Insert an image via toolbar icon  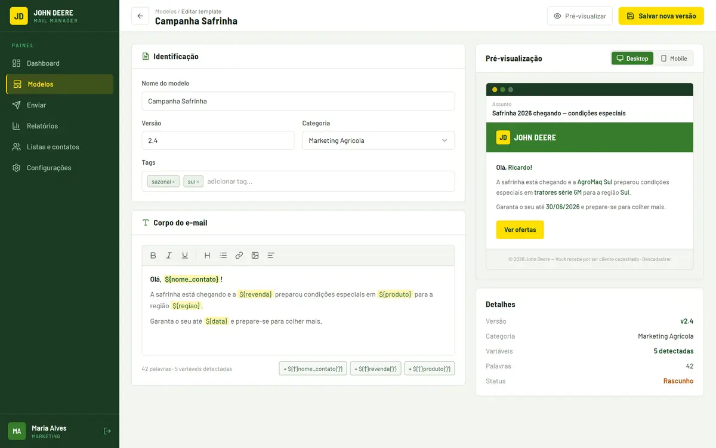coord(255,255)
